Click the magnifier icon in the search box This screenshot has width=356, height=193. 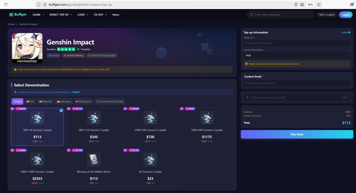251,15
